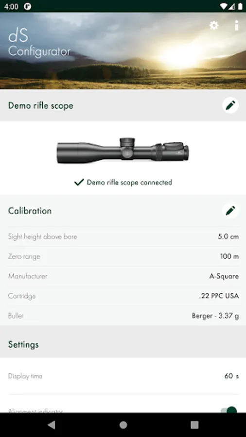The image size is (246, 437).
Task: Tap the info icon in header
Action: (x=236, y=25)
